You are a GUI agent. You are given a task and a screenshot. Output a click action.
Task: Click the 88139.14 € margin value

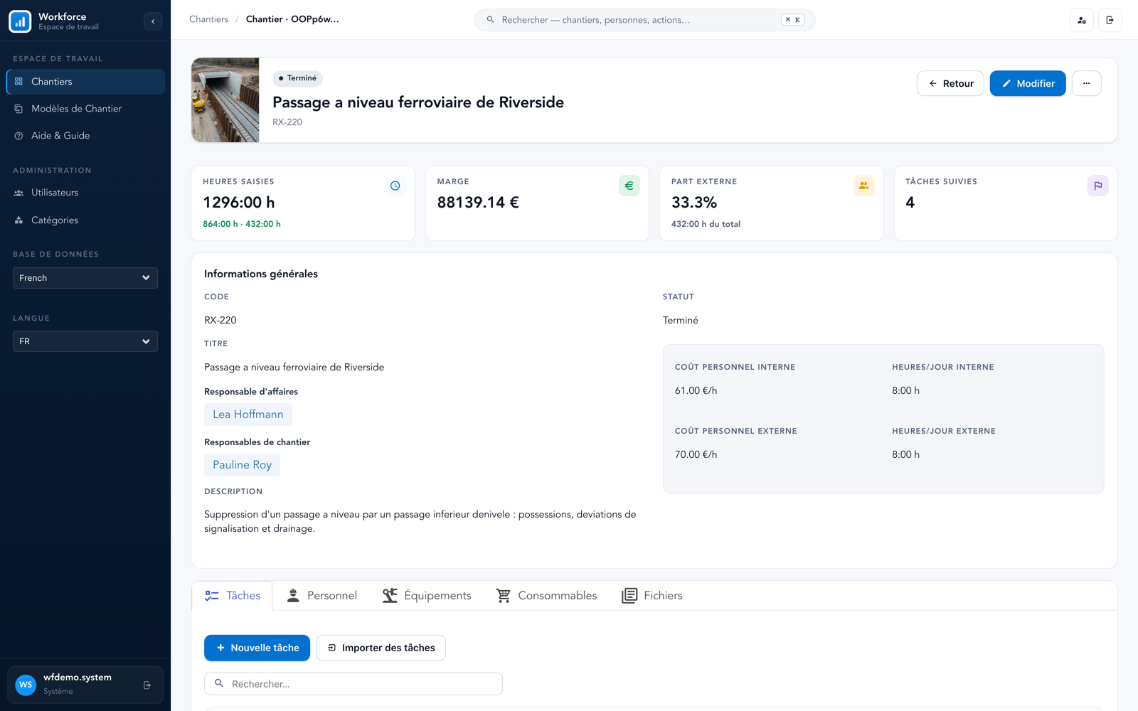coord(478,203)
